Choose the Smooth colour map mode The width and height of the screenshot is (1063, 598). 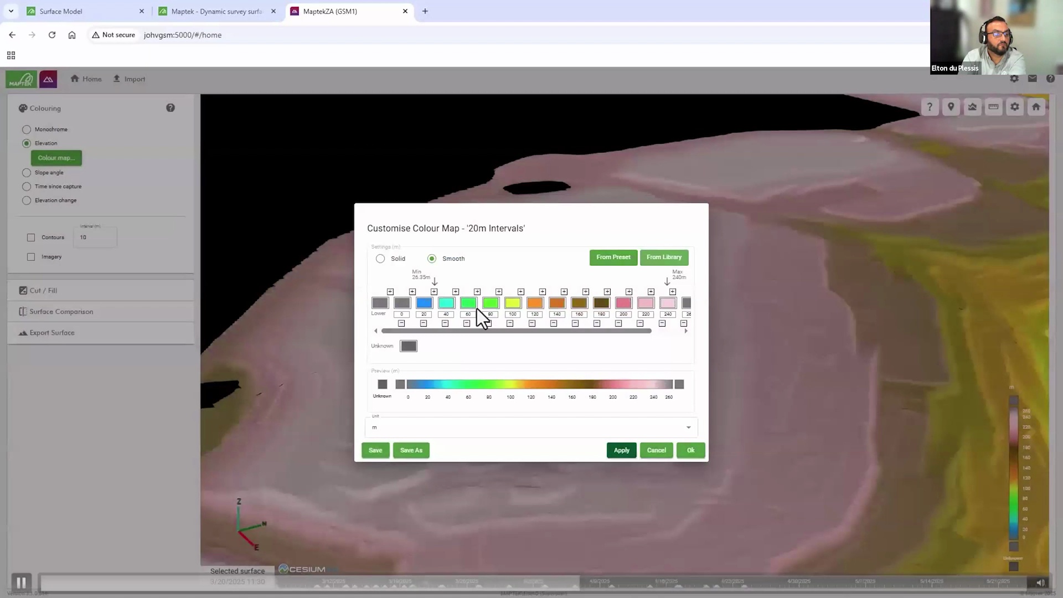pos(432,259)
